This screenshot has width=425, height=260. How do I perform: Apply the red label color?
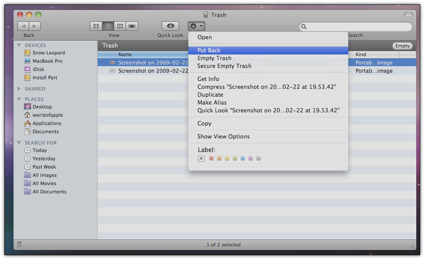(x=211, y=159)
